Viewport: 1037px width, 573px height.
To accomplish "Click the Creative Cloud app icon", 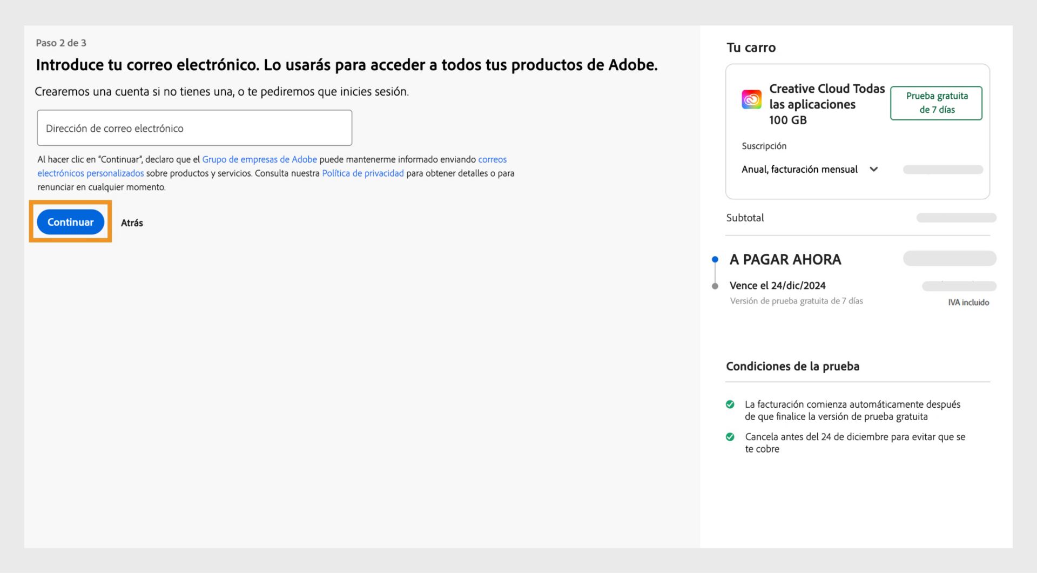I will click(751, 99).
